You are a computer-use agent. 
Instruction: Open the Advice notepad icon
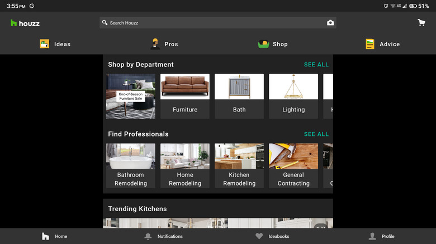pos(370,44)
